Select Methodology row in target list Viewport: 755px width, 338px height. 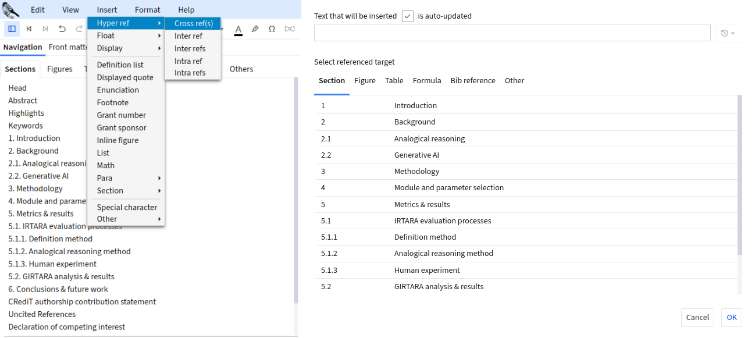(416, 172)
